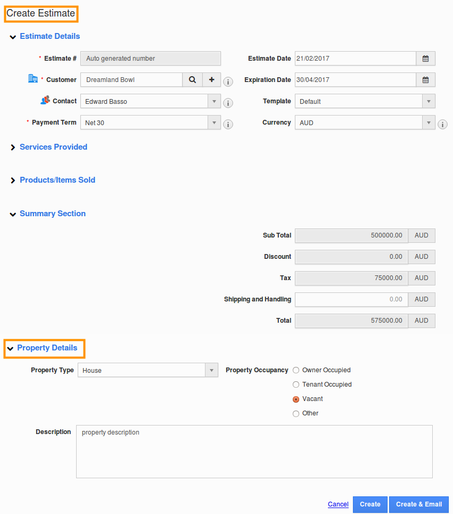Click the info icon beside Customer field
Viewport: 453px width, 515px height.
(228, 81)
